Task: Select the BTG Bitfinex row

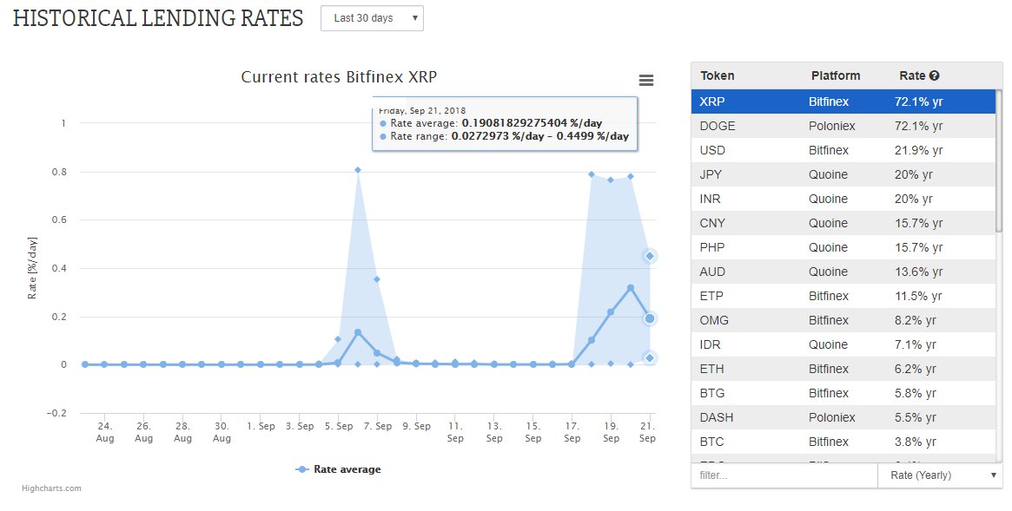Action: (843, 393)
